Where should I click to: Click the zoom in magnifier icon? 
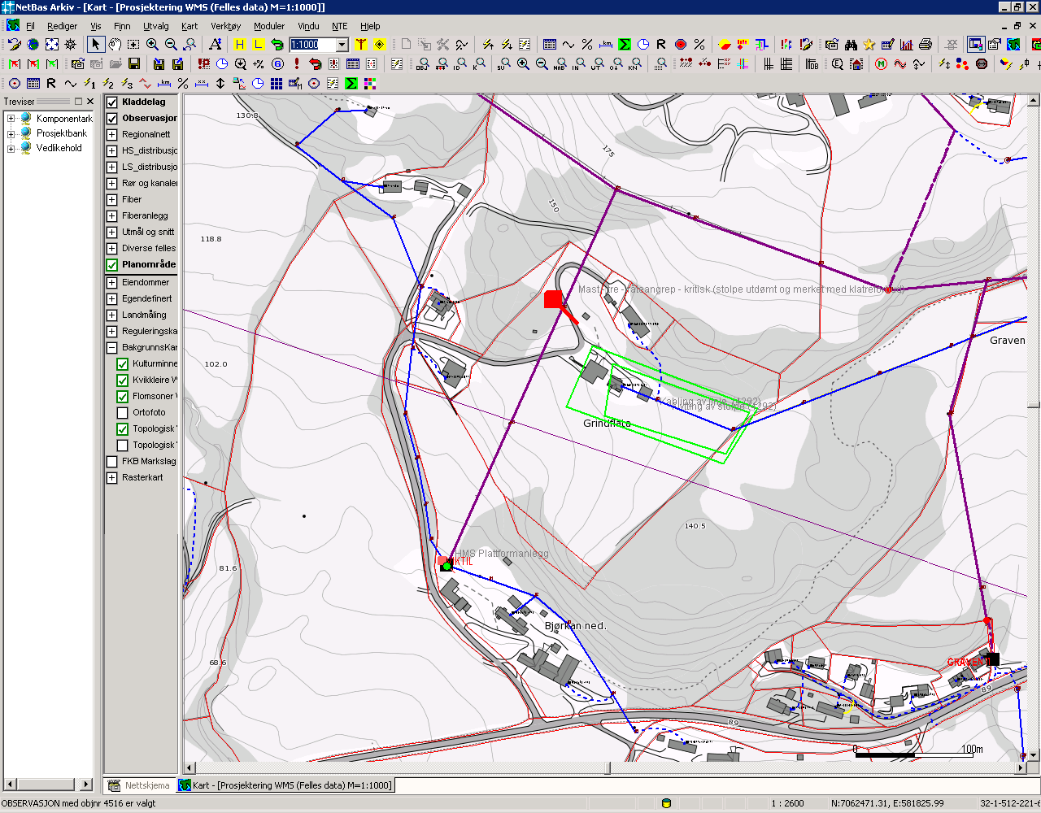click(152, 45)
